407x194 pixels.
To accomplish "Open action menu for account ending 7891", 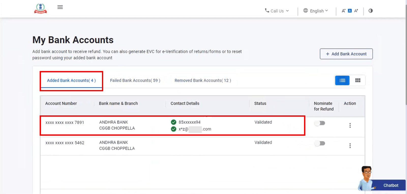I will pyautogui.click(x=350, y=126).
